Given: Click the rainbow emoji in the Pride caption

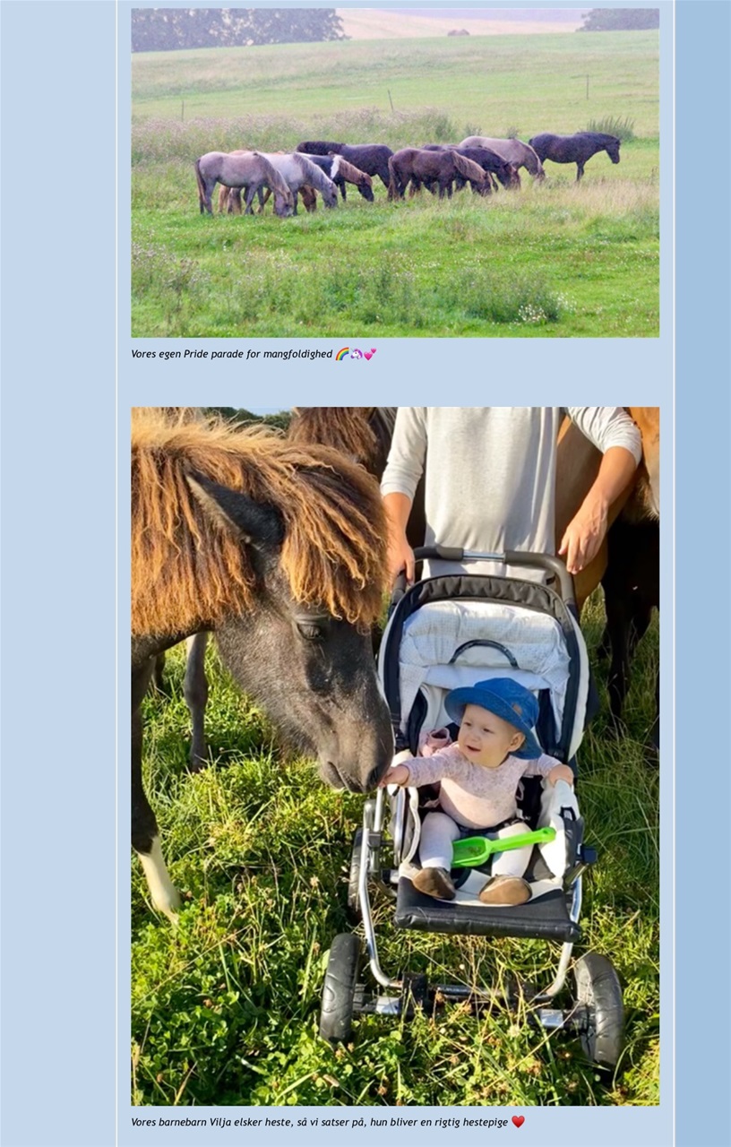Looking at the screenshot, I should (x=342, y=354).
